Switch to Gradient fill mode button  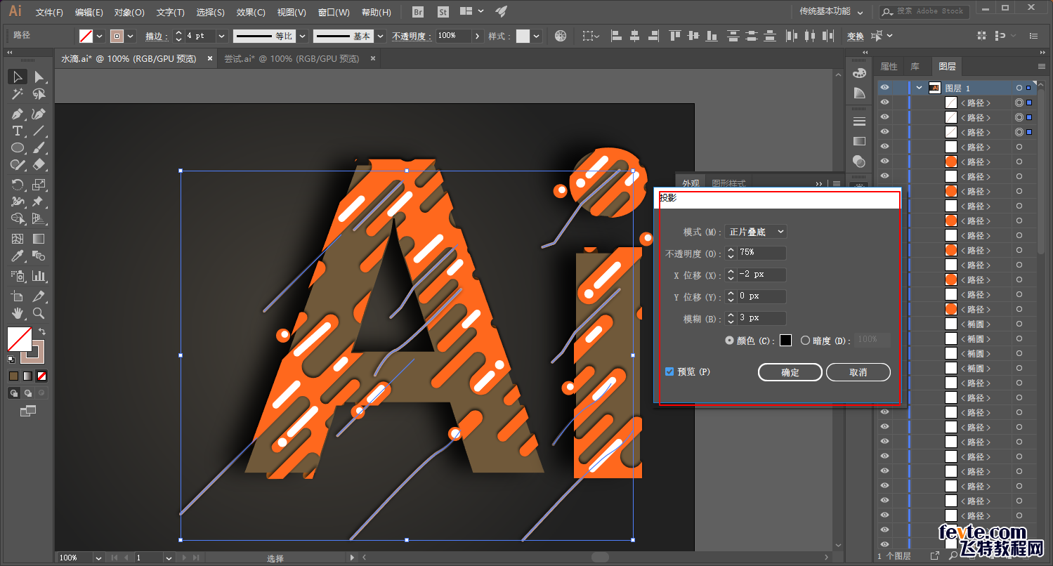[x=28, y=376]
